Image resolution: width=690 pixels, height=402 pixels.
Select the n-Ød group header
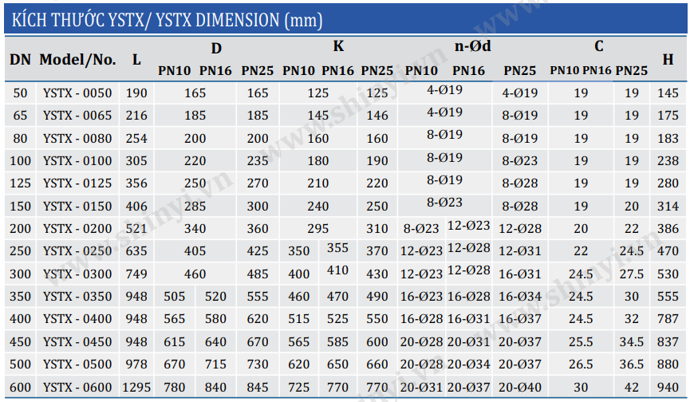[472, 47]
